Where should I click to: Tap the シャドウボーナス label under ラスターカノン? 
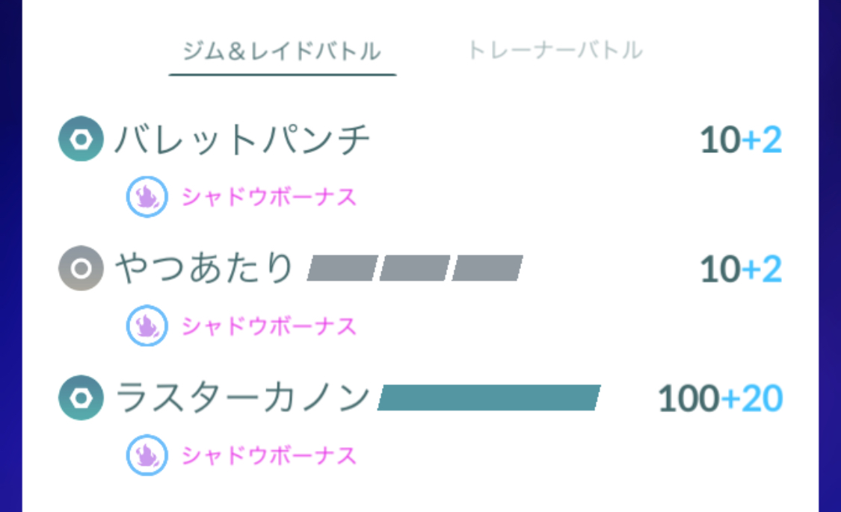click(x=268, y=456)
